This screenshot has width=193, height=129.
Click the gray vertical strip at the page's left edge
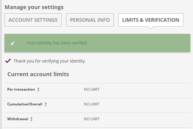coord(1,65)
